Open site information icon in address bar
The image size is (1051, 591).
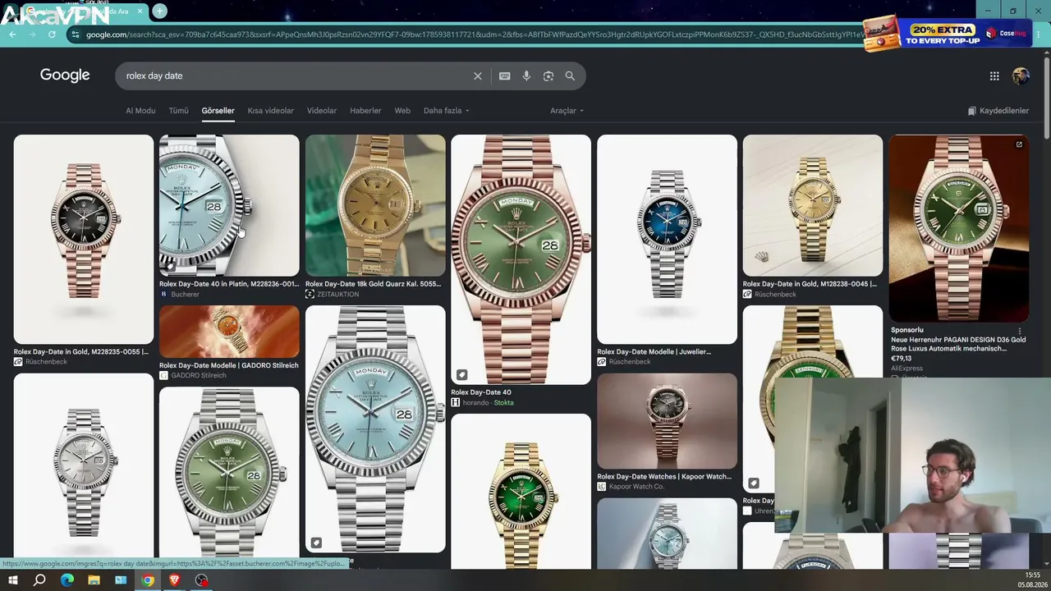[76, 34]
